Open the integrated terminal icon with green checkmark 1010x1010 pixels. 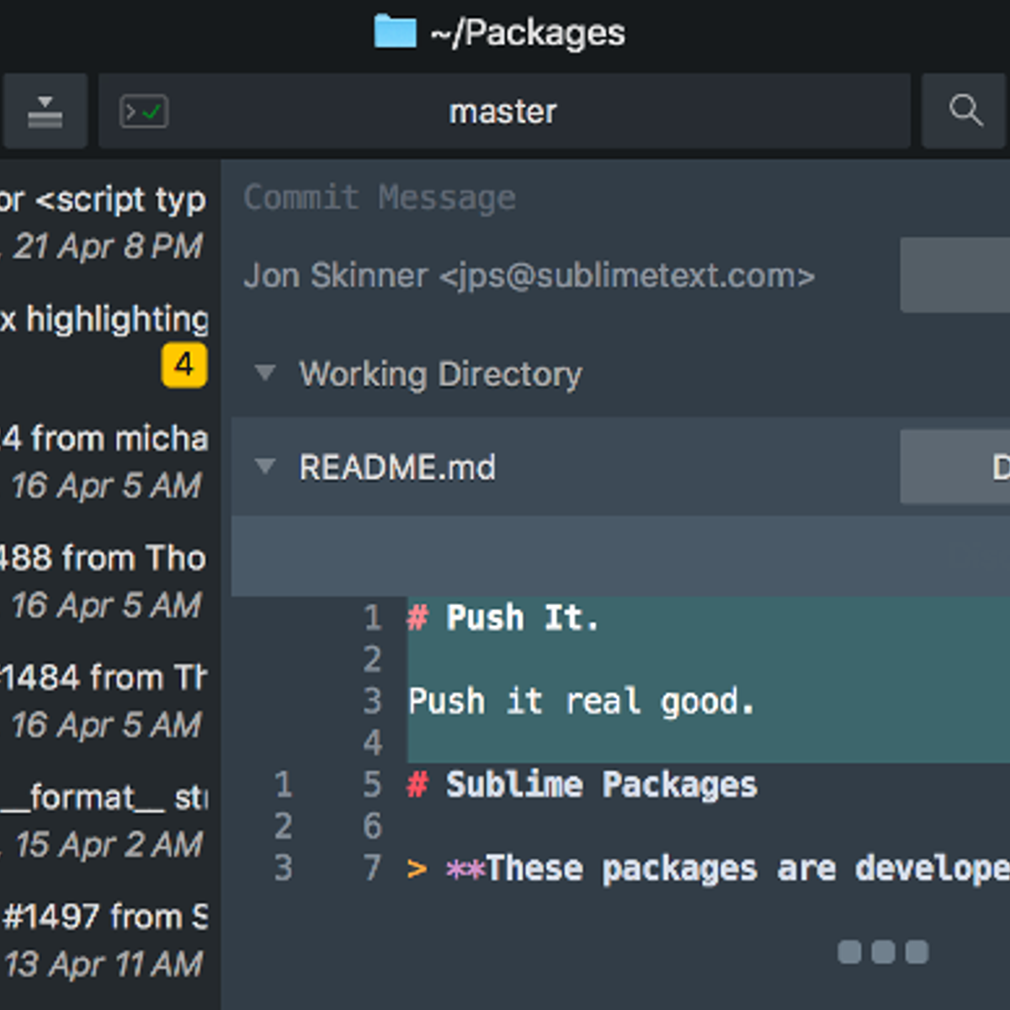pos(143,110)
